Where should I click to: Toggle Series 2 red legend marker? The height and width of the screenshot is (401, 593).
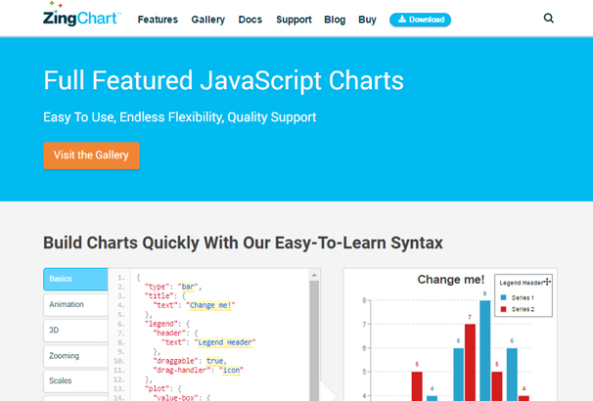pyautogui.click(x=503, y=309)
